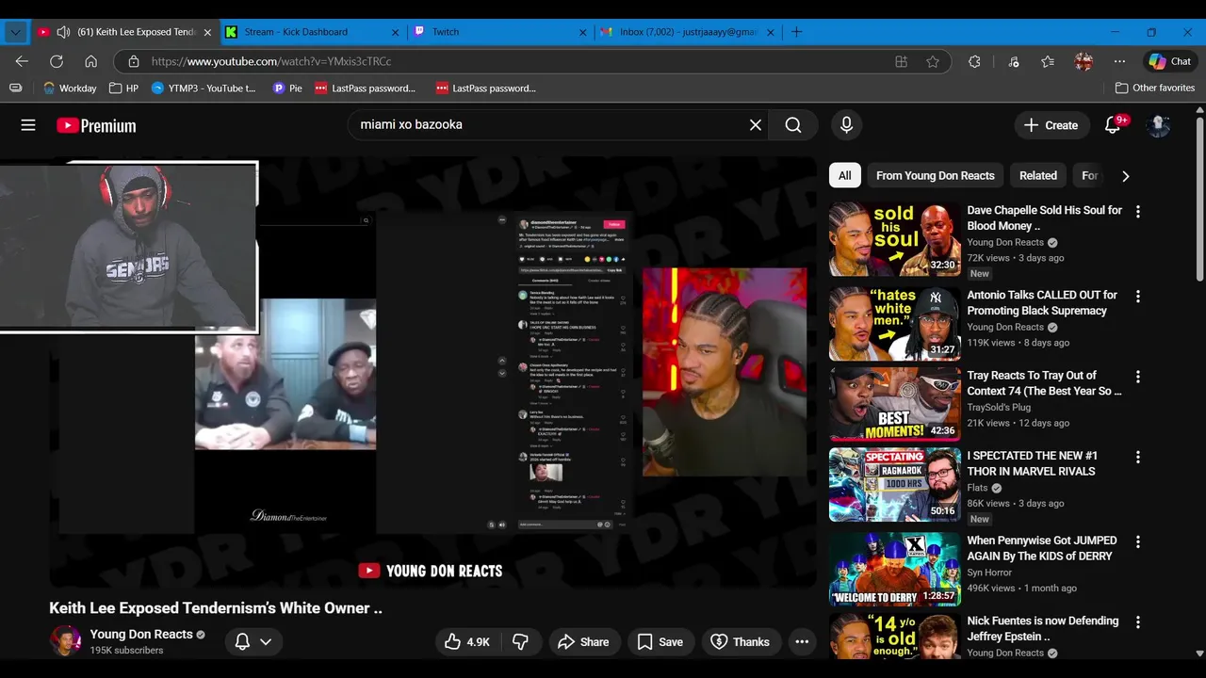Open options for Pennywise Got JUMPED video

(1137, 542)
